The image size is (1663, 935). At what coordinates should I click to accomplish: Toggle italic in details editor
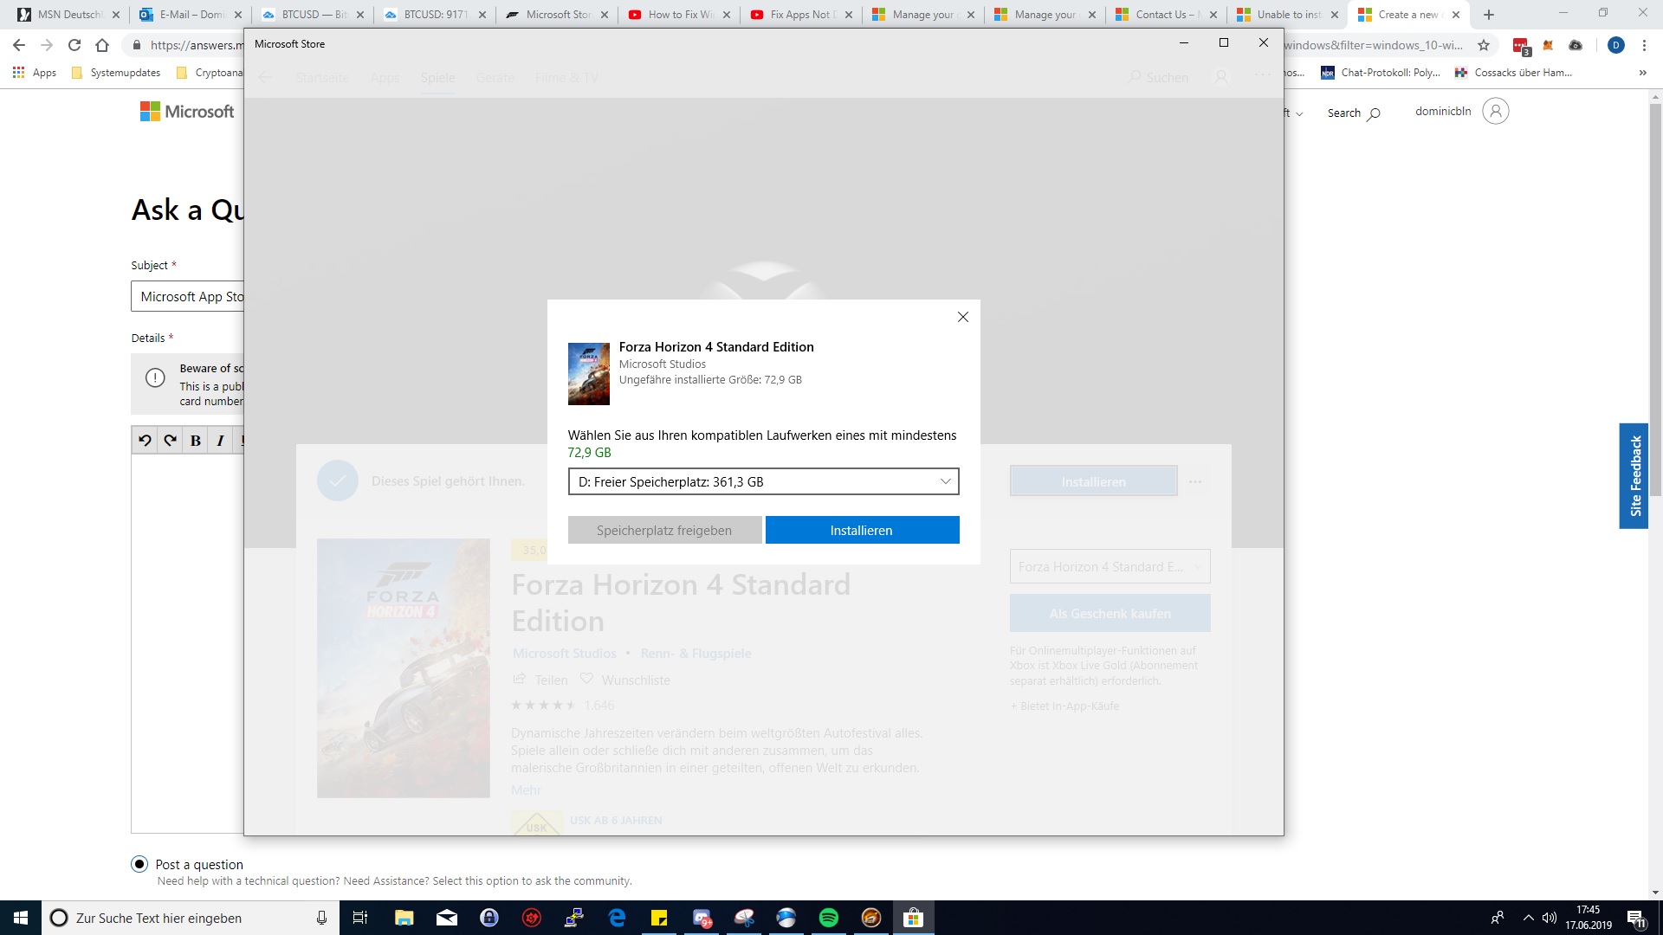point(220,441)
